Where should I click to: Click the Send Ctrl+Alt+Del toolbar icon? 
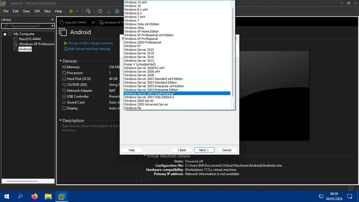(x=88, y=11)
